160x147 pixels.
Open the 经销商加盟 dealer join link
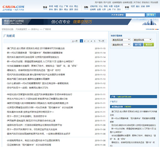127,2
